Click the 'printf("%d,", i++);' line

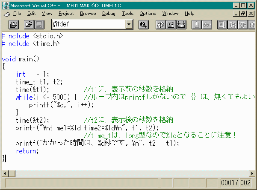click(61, 105)
